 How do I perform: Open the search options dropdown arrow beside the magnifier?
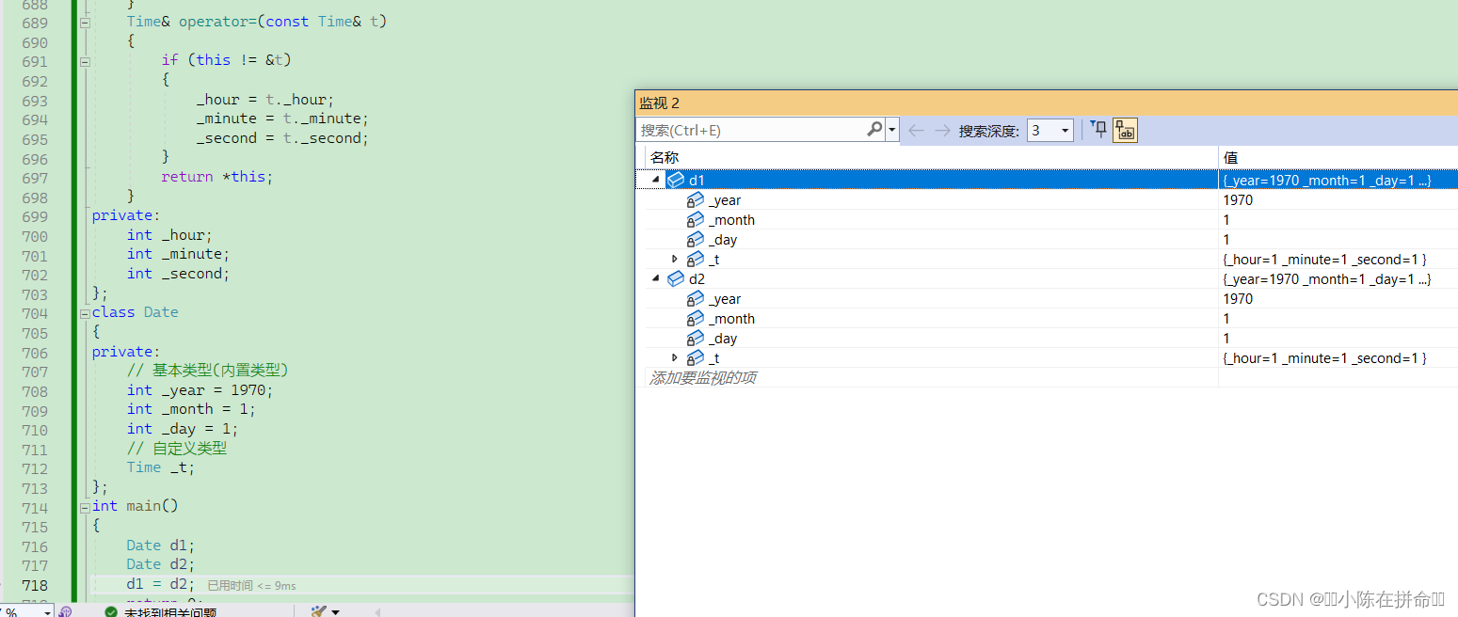892,131
